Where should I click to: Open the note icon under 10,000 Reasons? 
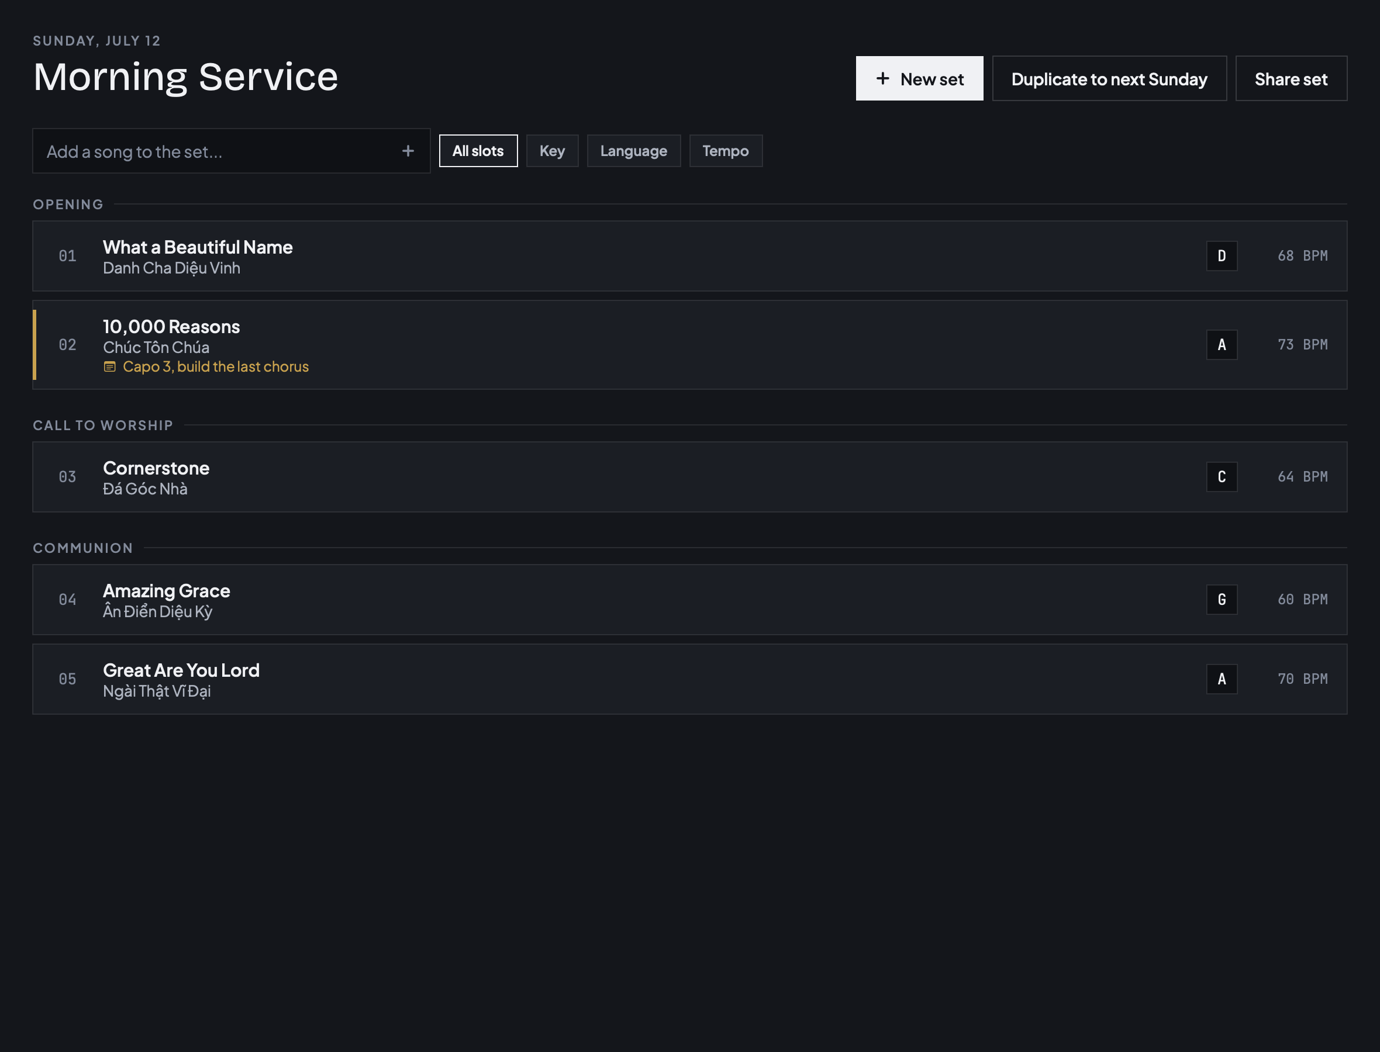click(x=109, y=367)
